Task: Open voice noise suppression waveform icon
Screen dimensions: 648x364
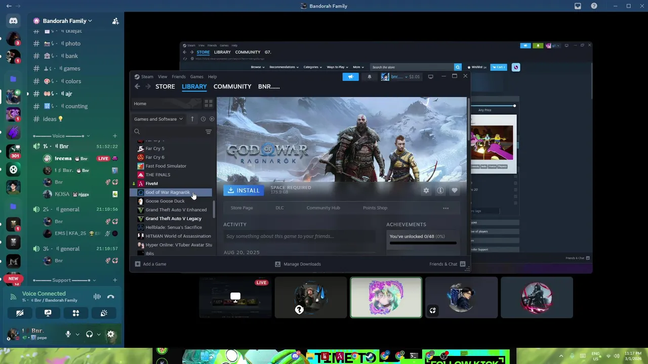Action: (97, 297)
